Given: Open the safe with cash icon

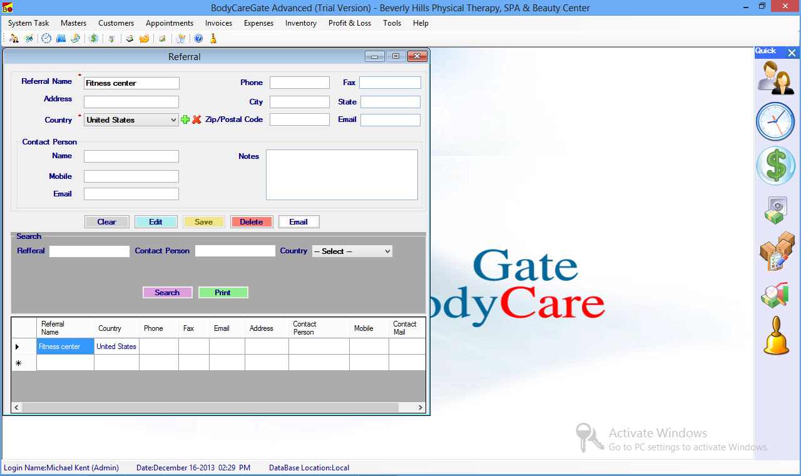Looking at the screenshot, I should [x=776, y=210].
